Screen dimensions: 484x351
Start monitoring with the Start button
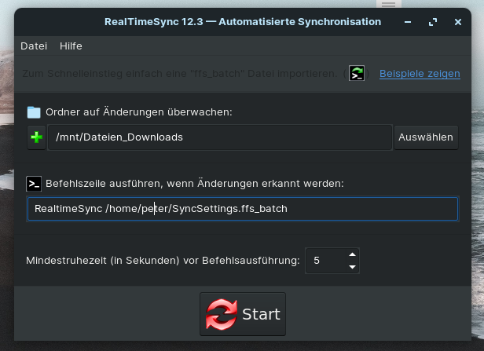(243, 314)
